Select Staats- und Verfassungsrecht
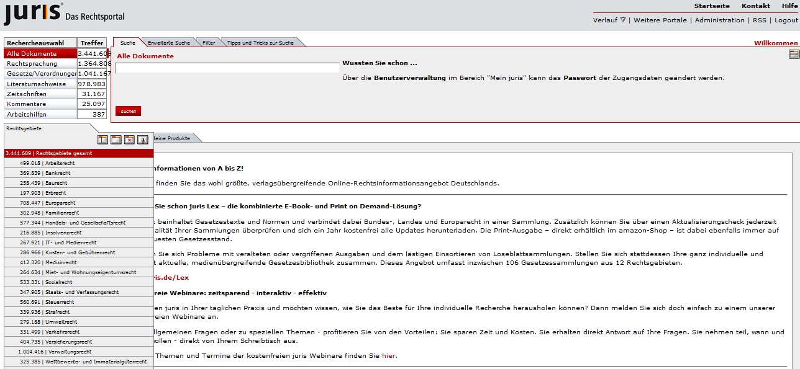 (x=78, y=292)
